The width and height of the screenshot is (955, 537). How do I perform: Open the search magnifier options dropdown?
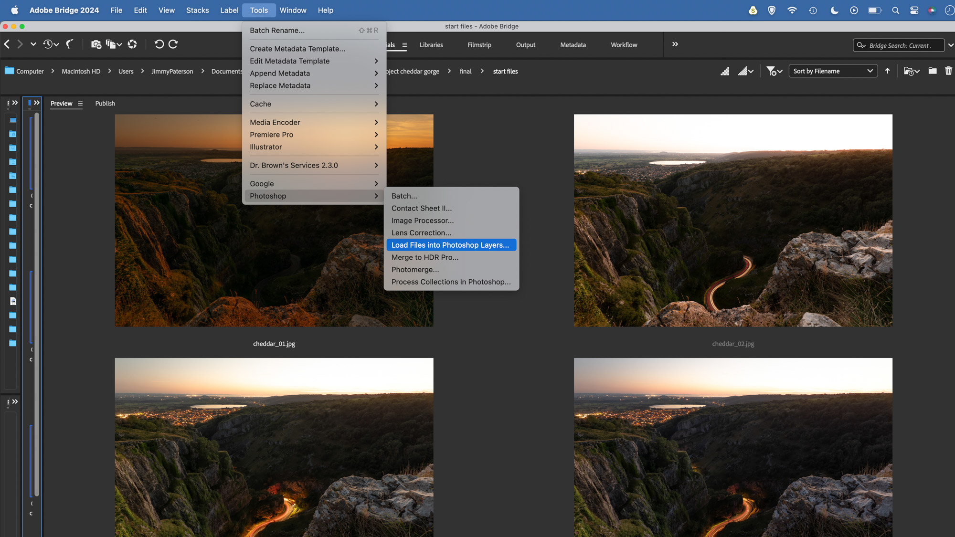[861, 45]
